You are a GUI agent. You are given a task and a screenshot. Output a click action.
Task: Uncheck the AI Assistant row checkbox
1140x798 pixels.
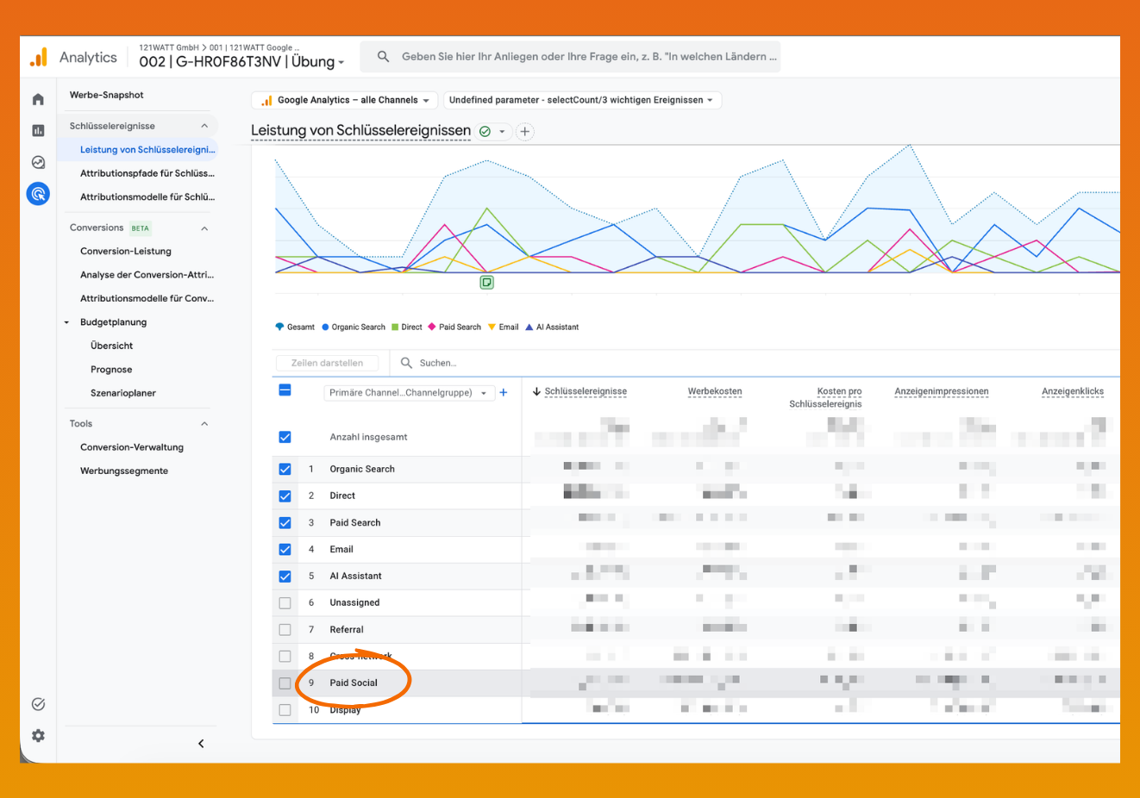click(x=285, y=577)
